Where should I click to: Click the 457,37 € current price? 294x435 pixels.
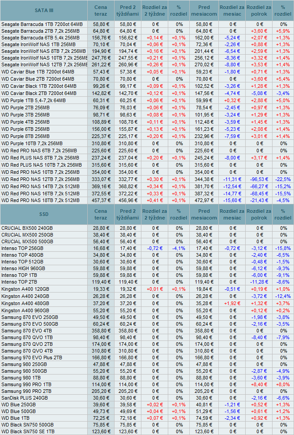click(x=101, y=201)
